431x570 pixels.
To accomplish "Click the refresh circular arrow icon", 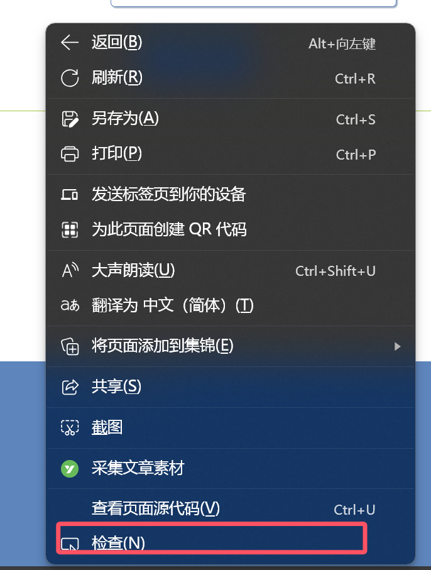I will pos(69,78).
